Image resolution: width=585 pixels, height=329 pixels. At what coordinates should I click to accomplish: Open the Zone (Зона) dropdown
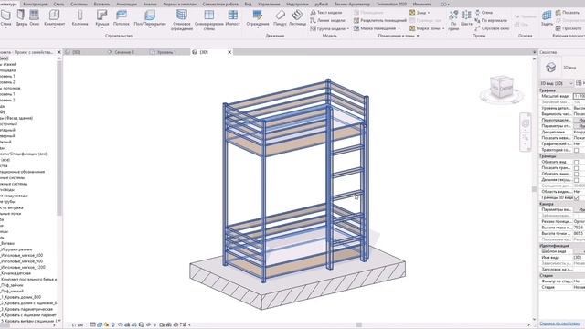(x=428, y=13)
